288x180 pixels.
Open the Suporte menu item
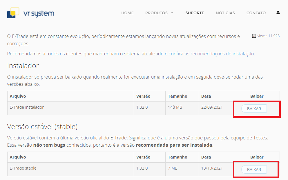[195, 13]
